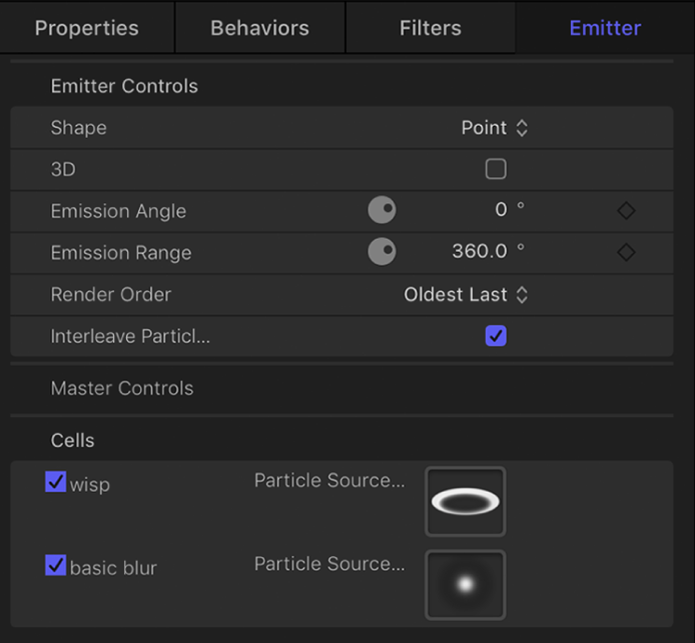
Task: Click the Emission Range 360.0 value field
Action: point(480,253)
